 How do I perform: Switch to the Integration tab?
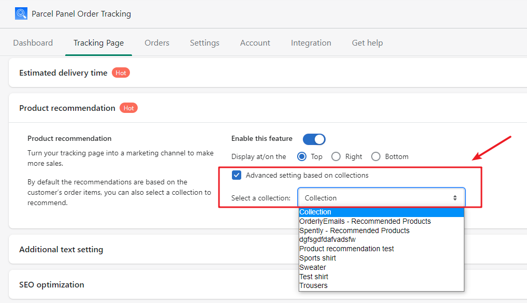coord(311,42)
